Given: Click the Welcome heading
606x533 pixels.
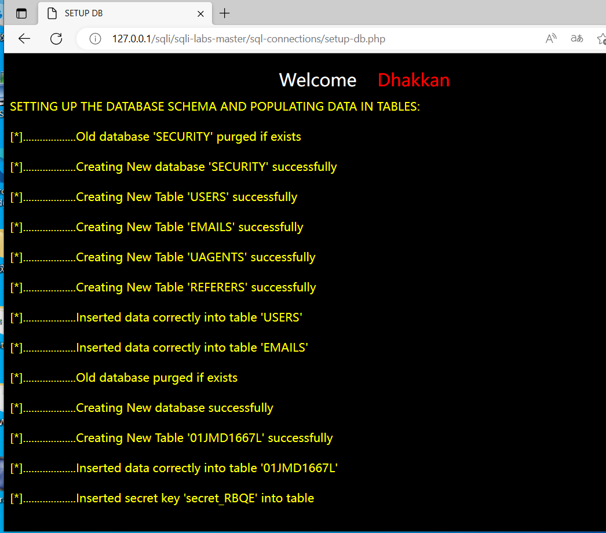Looking at the screenshot, I should coord(317,80).
